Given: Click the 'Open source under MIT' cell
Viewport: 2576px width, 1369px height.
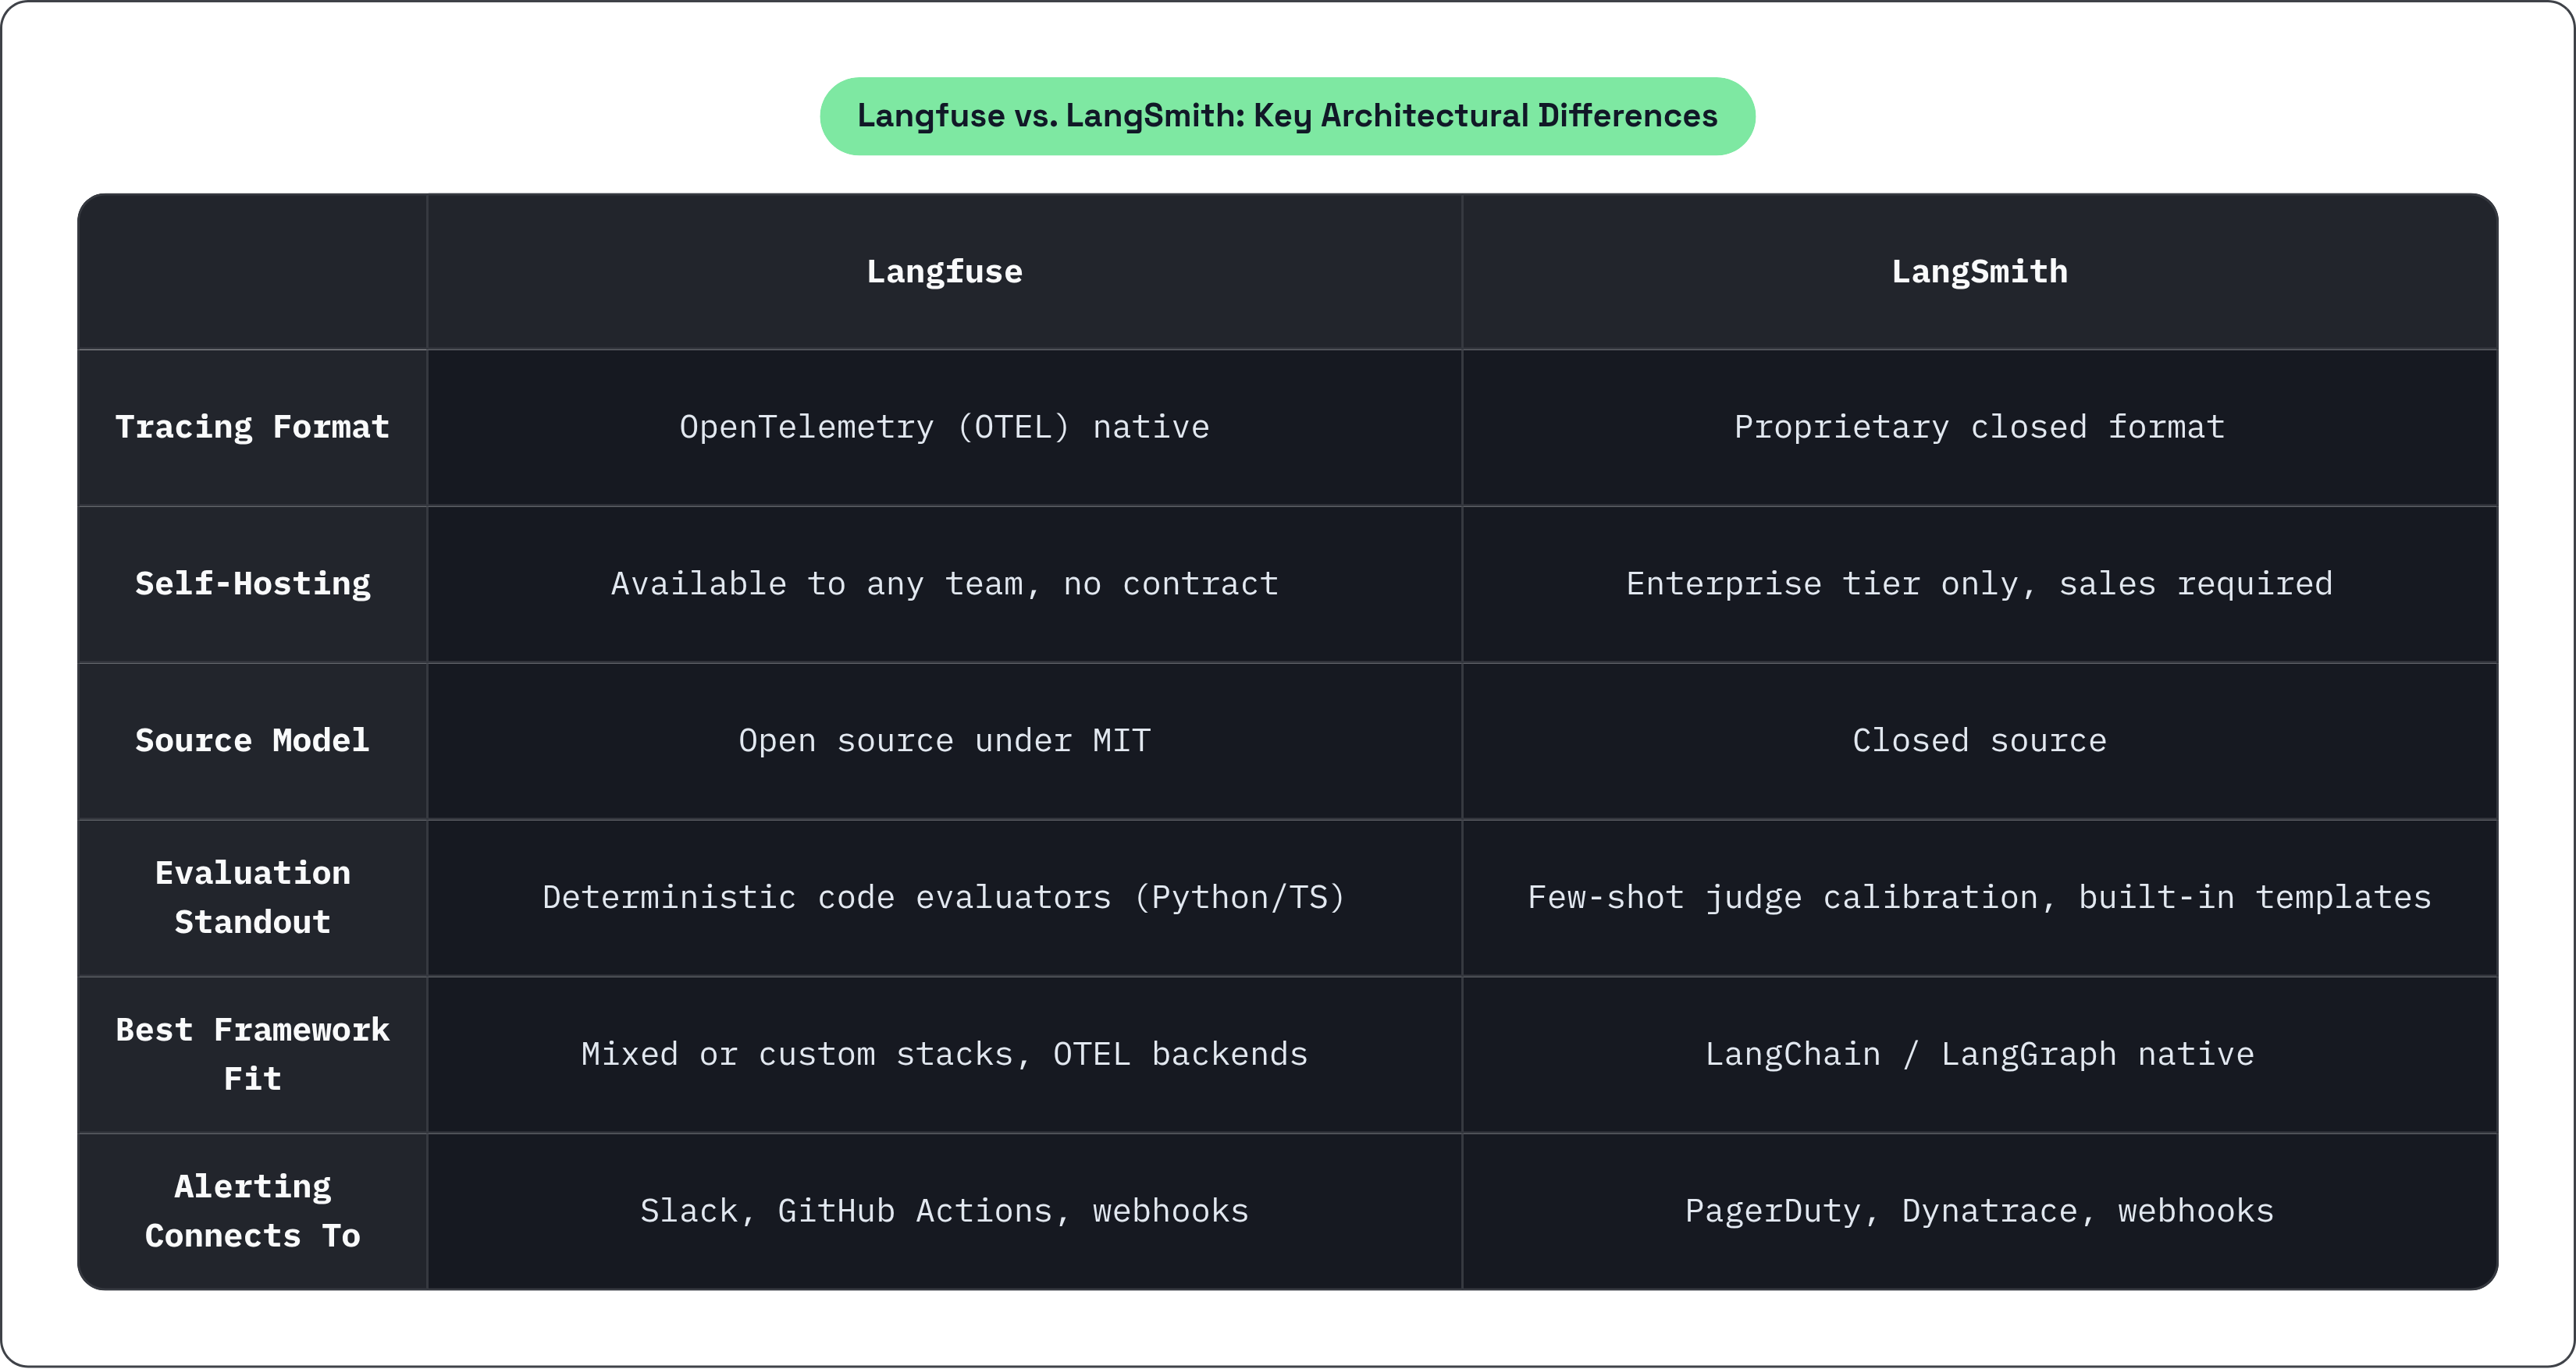Looking at the screenshot, I should 944,742.
